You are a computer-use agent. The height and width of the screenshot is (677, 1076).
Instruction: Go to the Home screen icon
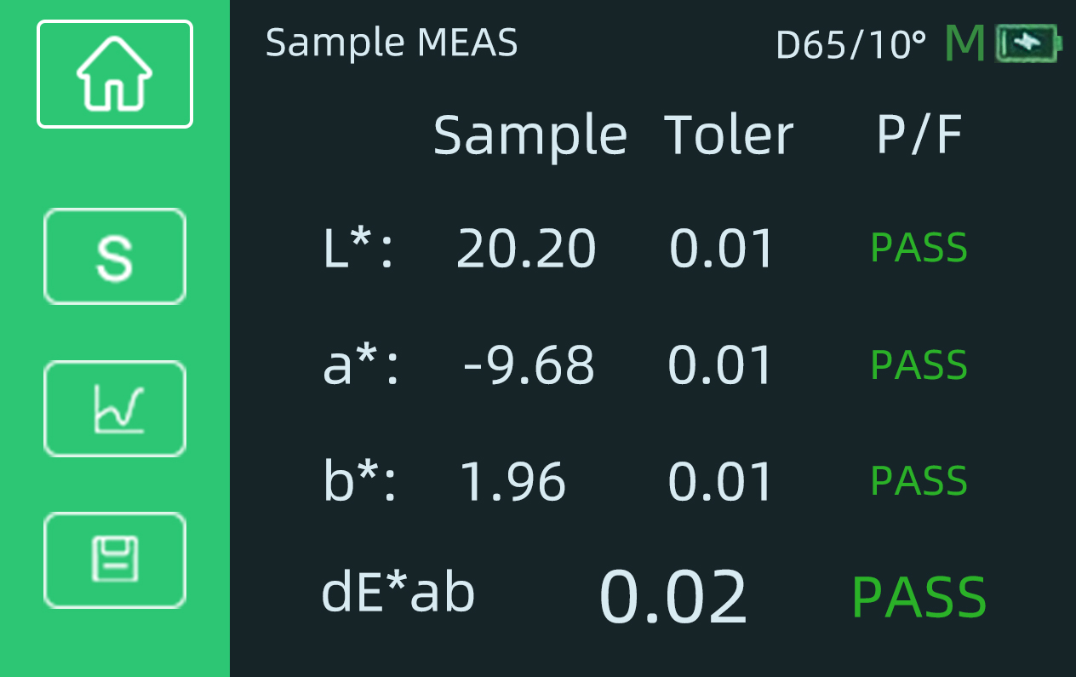coord(115,74)
